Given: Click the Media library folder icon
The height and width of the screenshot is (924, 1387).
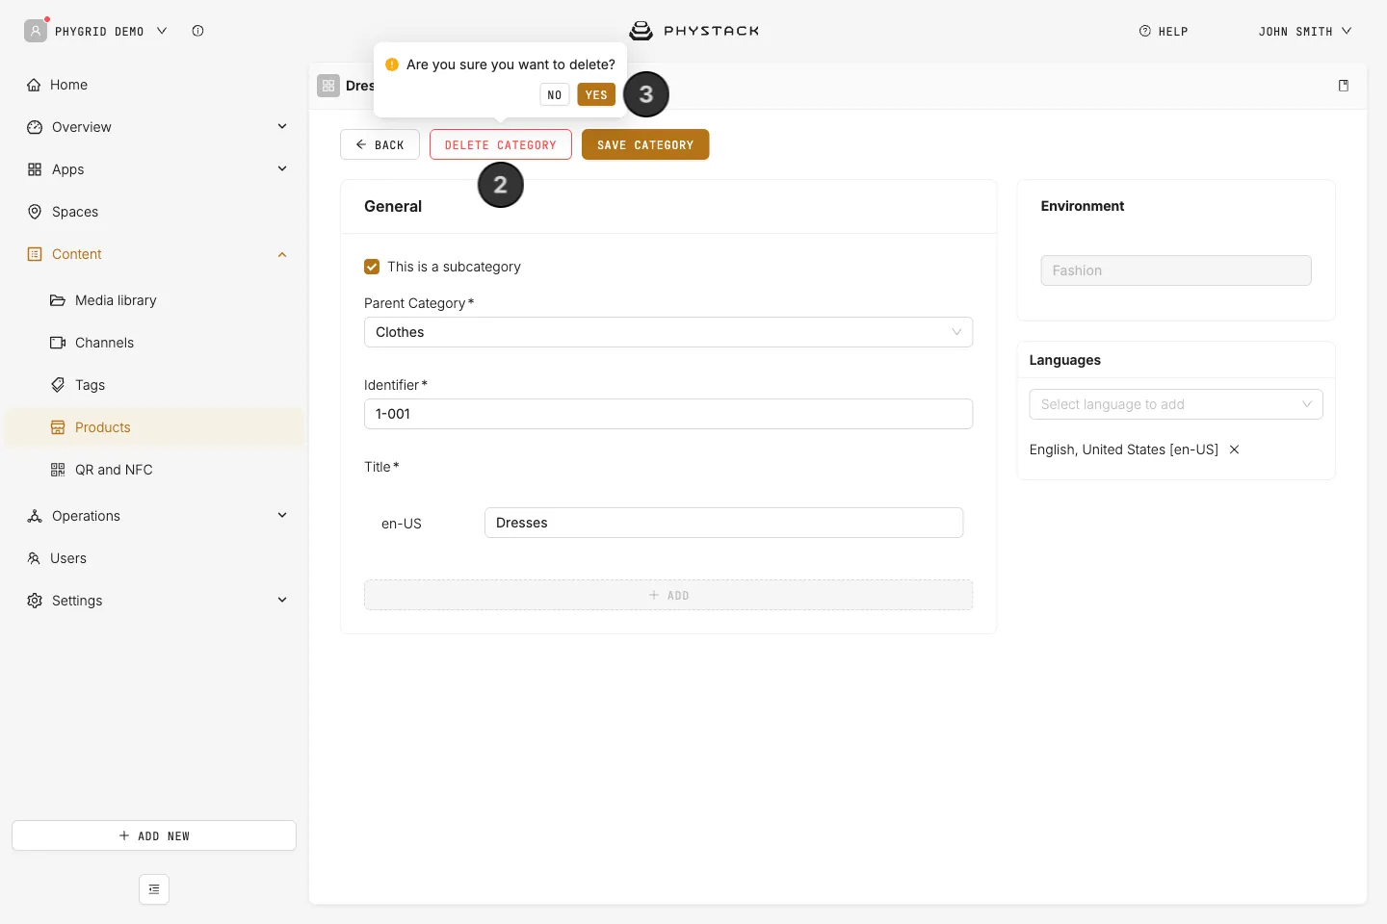Looking at the screenshot, I should point(58,300).
